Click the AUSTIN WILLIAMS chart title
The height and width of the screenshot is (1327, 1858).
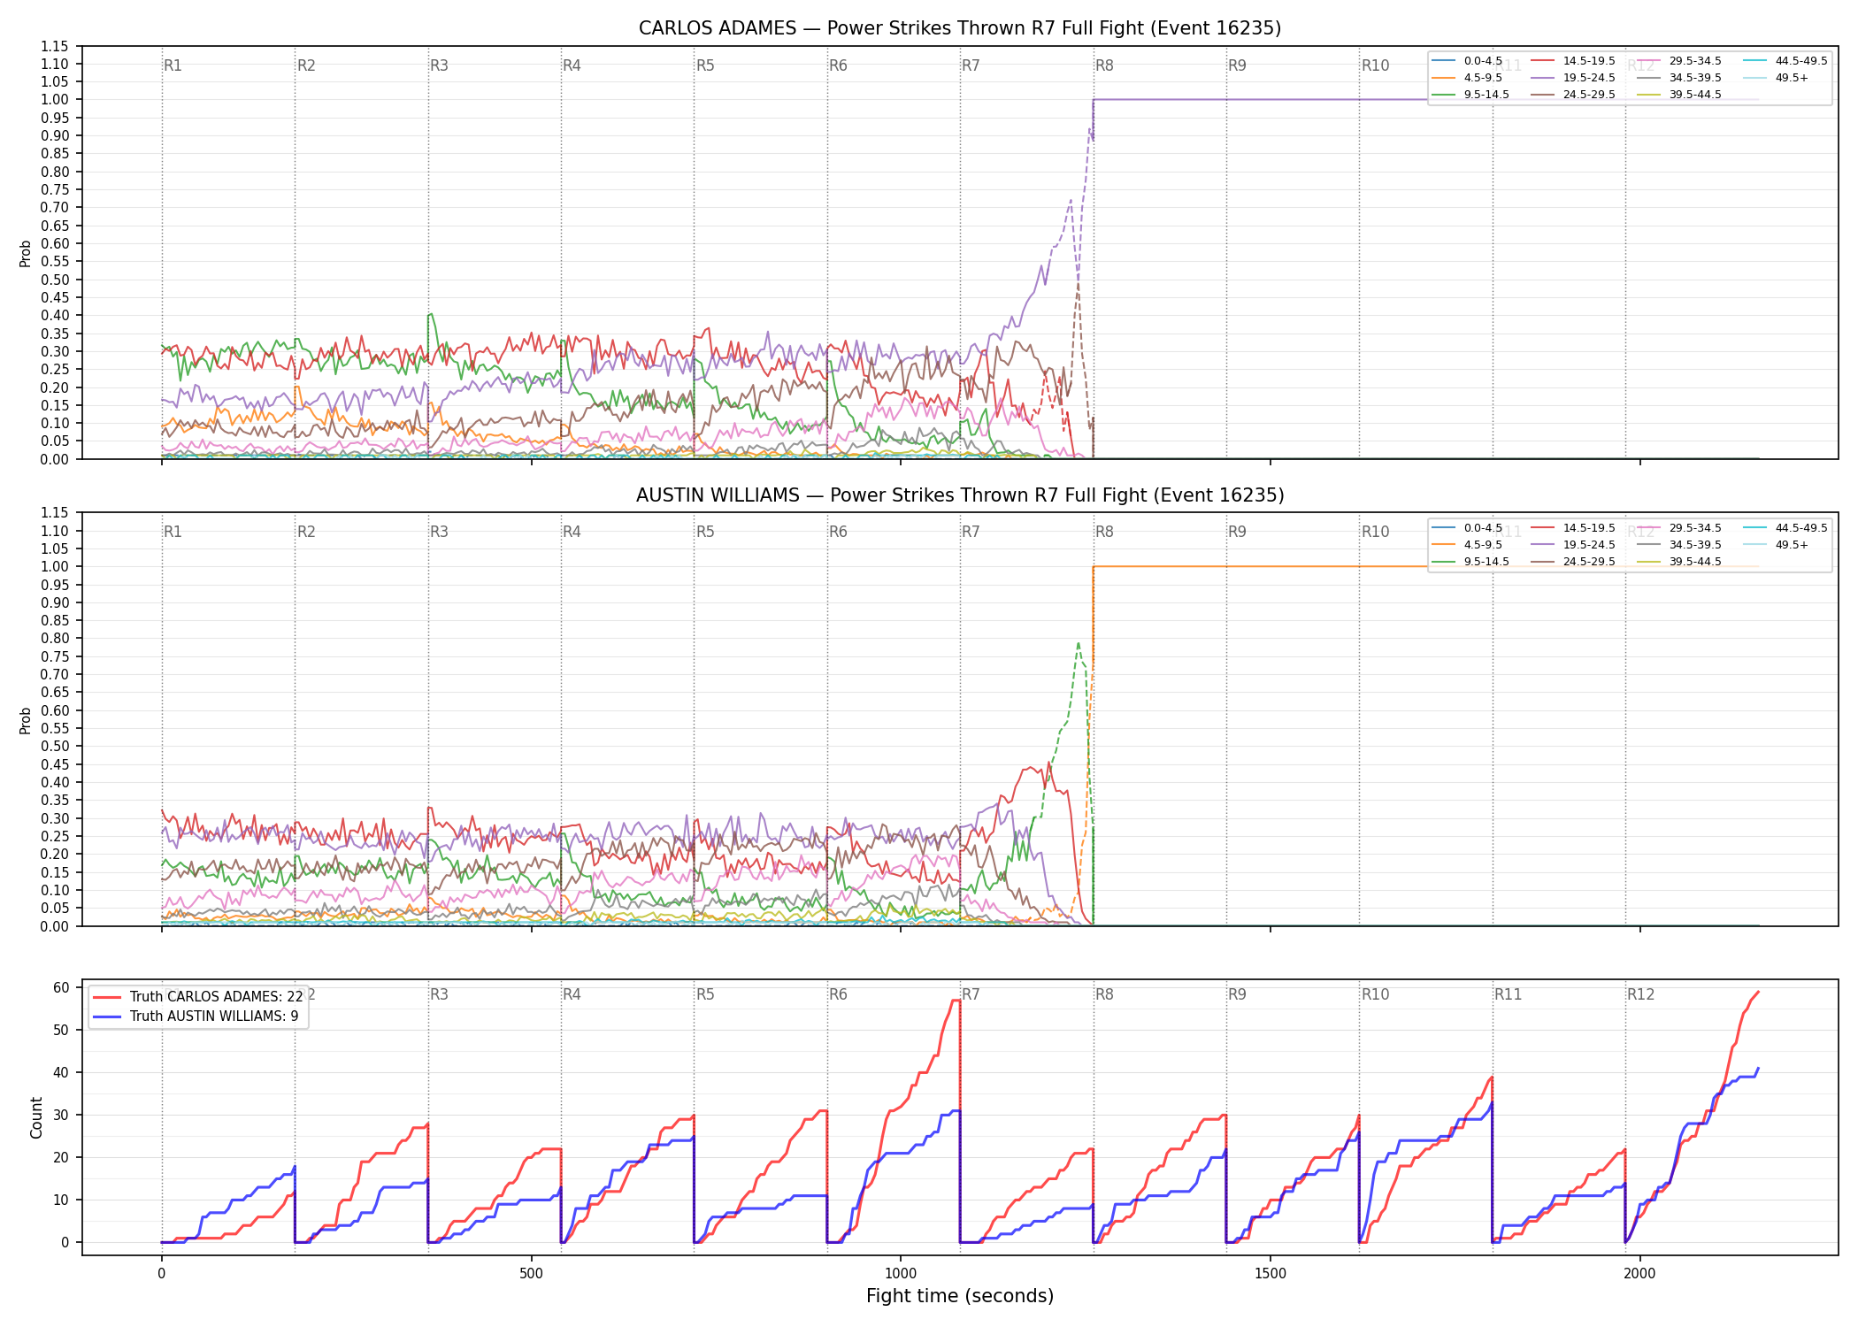(960, 495)
